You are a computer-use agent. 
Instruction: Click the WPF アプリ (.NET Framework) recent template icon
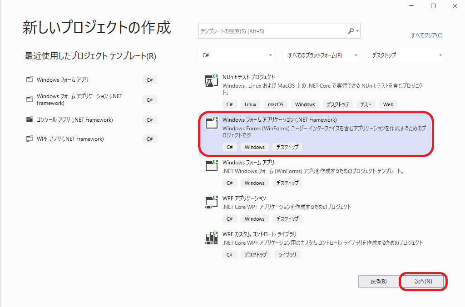(28, 139)
